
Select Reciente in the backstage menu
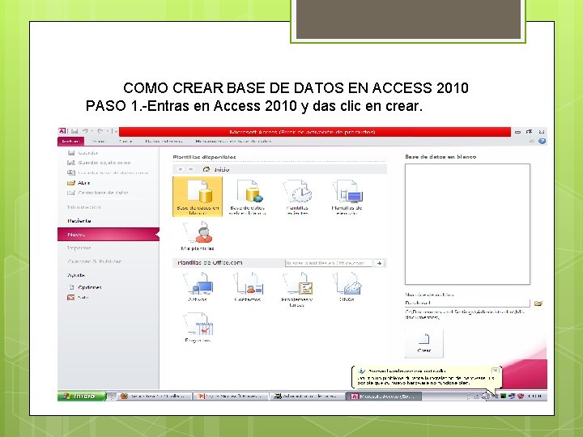(x=79, y=221)
